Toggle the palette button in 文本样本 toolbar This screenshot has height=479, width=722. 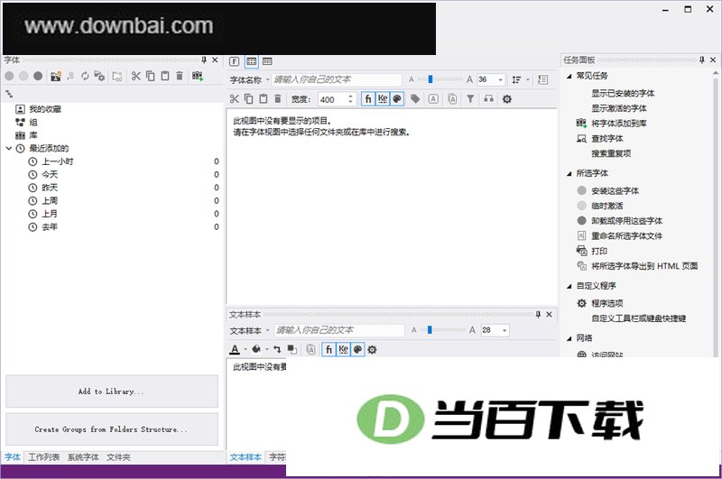357,350
